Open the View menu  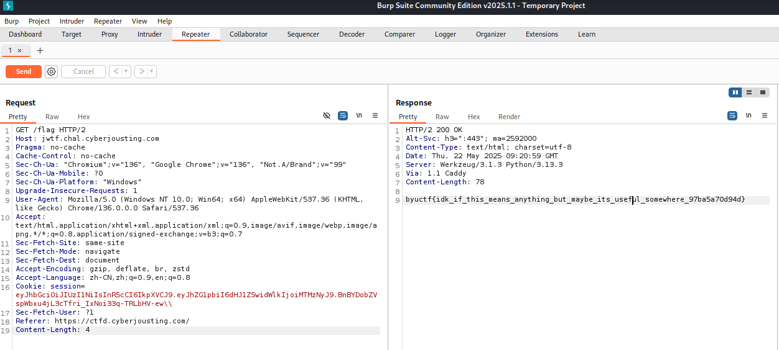click(140, 21)
